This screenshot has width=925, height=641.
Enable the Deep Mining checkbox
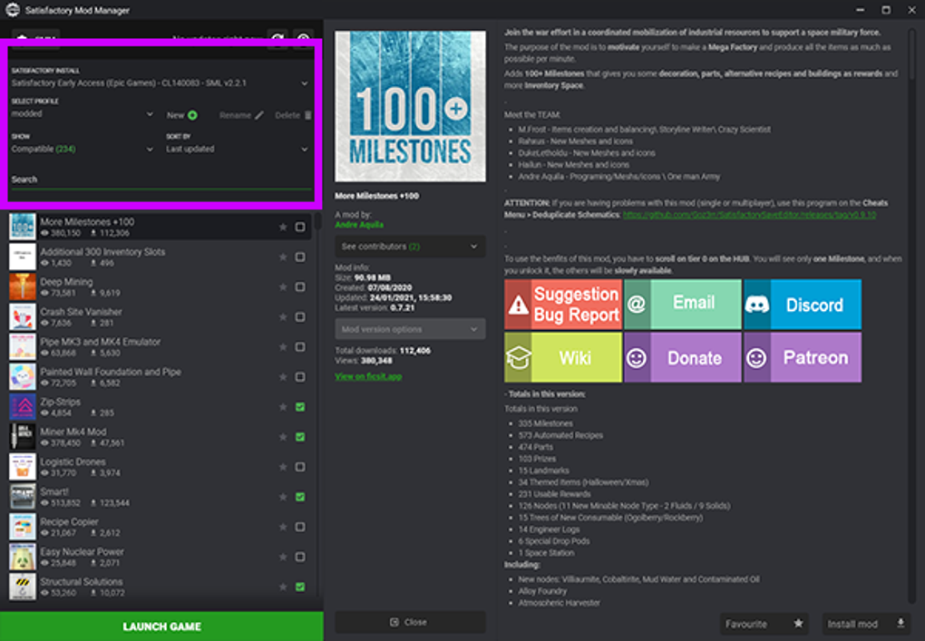tap(300, 287)
